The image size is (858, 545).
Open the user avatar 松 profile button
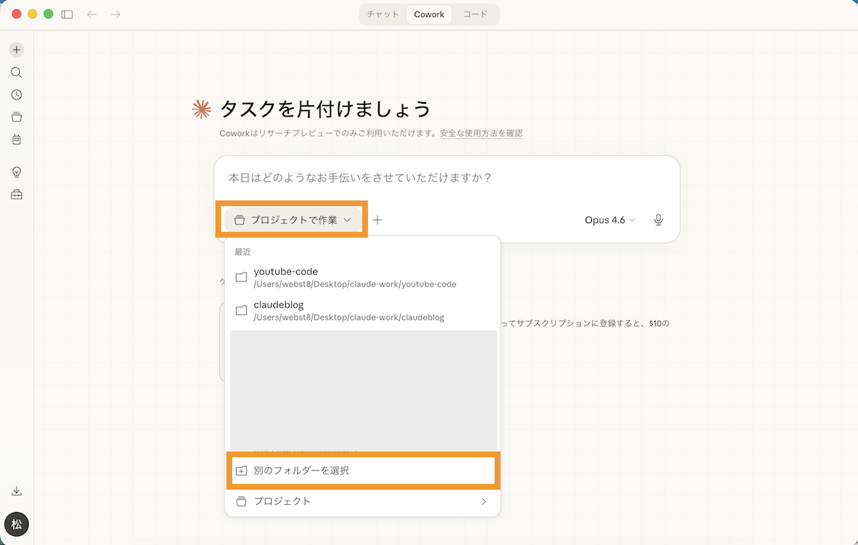[x=16, y=524]
